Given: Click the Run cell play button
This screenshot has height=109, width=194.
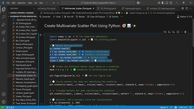Looking at the screenshot, I should point(41,35).
